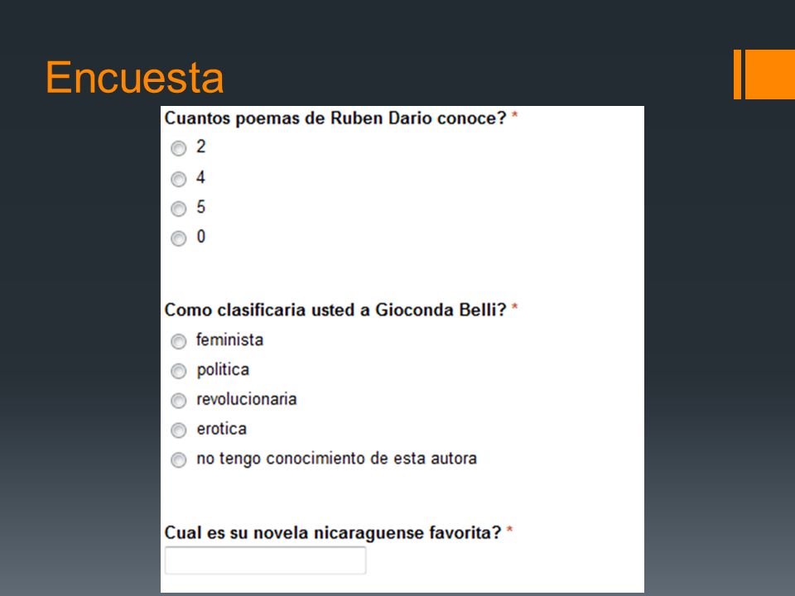
Task: Select the "2" poems radio option
Action: pyautogui.click(x=179, y=148)
